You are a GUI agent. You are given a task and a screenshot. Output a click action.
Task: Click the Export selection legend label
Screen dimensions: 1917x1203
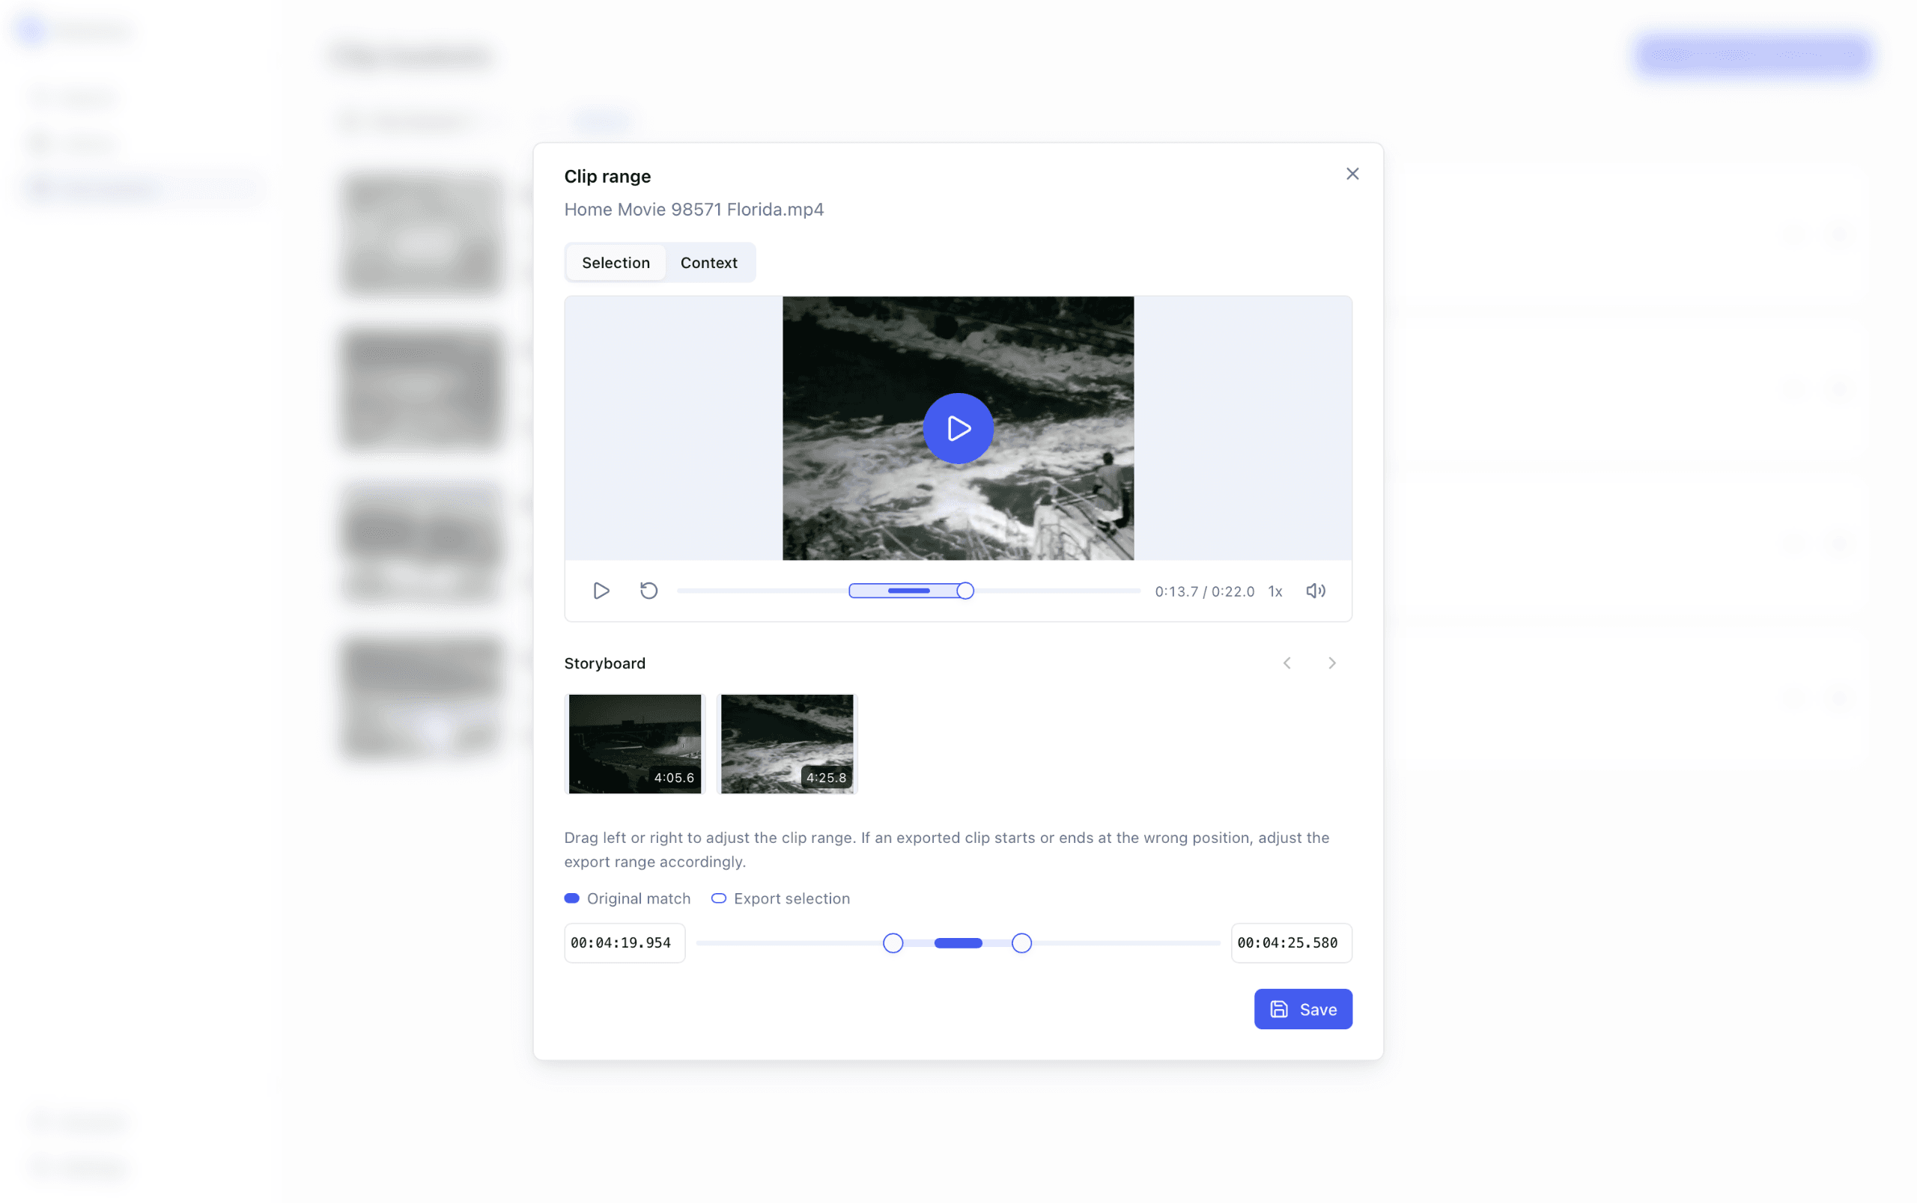[791, 898]
